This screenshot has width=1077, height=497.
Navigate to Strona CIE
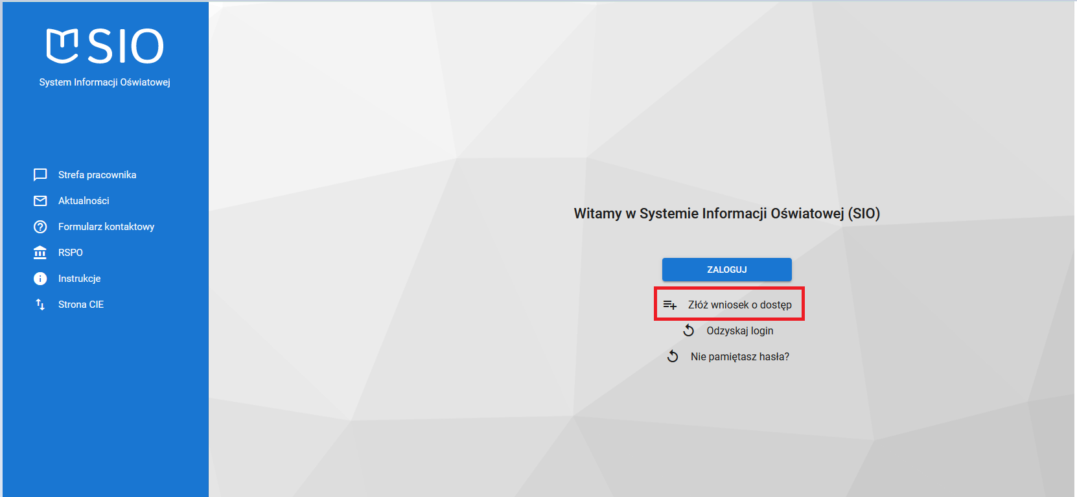click(81, 305)
